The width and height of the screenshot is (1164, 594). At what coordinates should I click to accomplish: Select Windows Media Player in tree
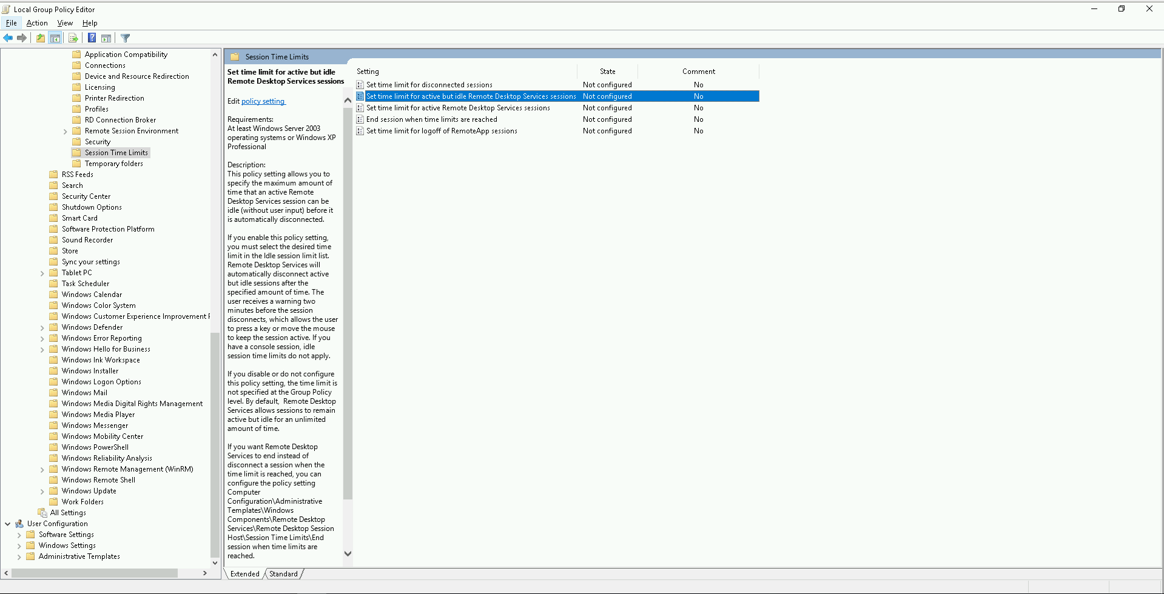point(98,415)
